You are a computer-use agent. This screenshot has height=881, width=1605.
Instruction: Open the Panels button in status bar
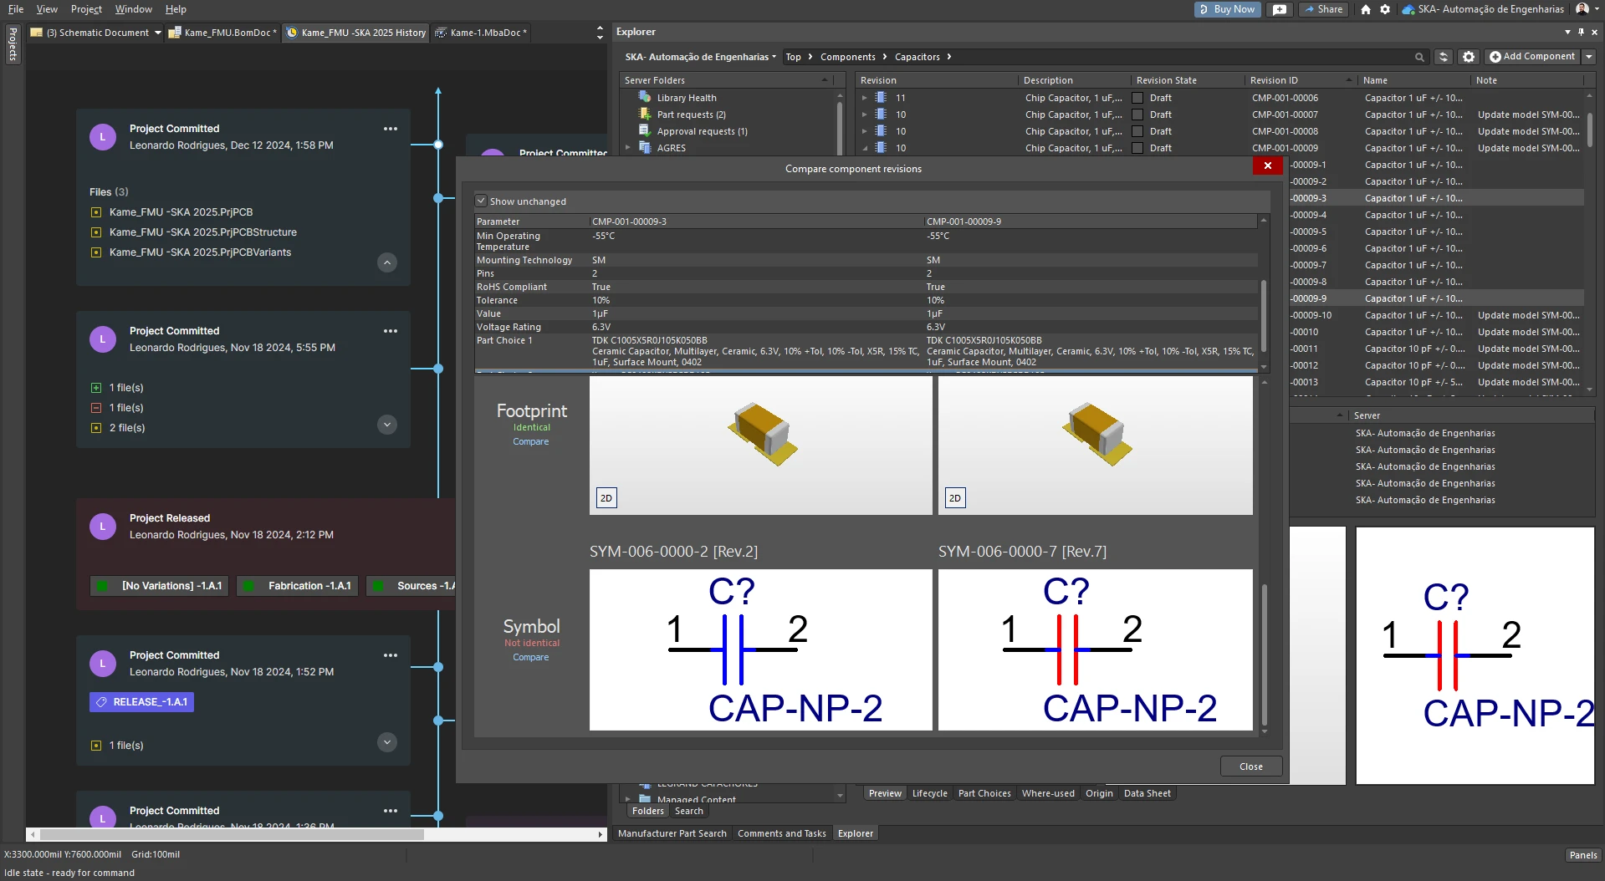pos(1583,855)
